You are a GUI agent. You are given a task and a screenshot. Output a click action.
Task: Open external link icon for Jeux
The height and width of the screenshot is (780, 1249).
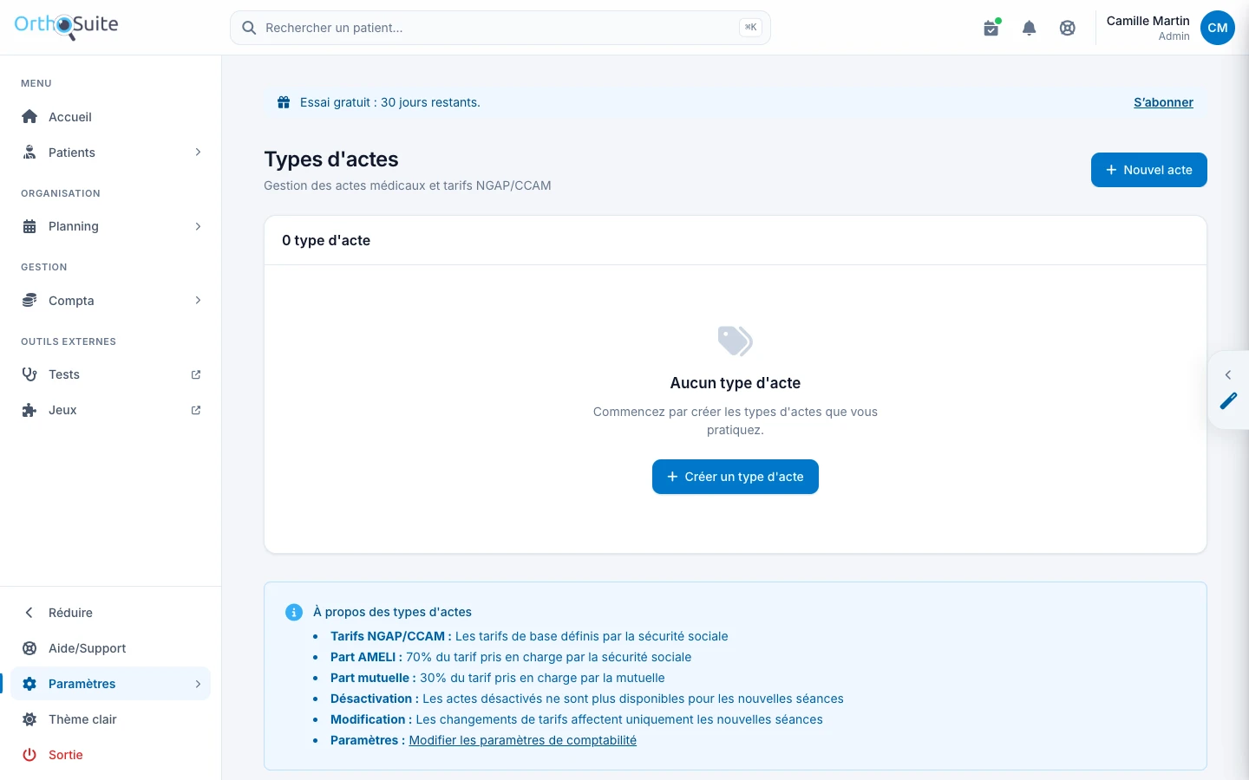tap(196, 410)
